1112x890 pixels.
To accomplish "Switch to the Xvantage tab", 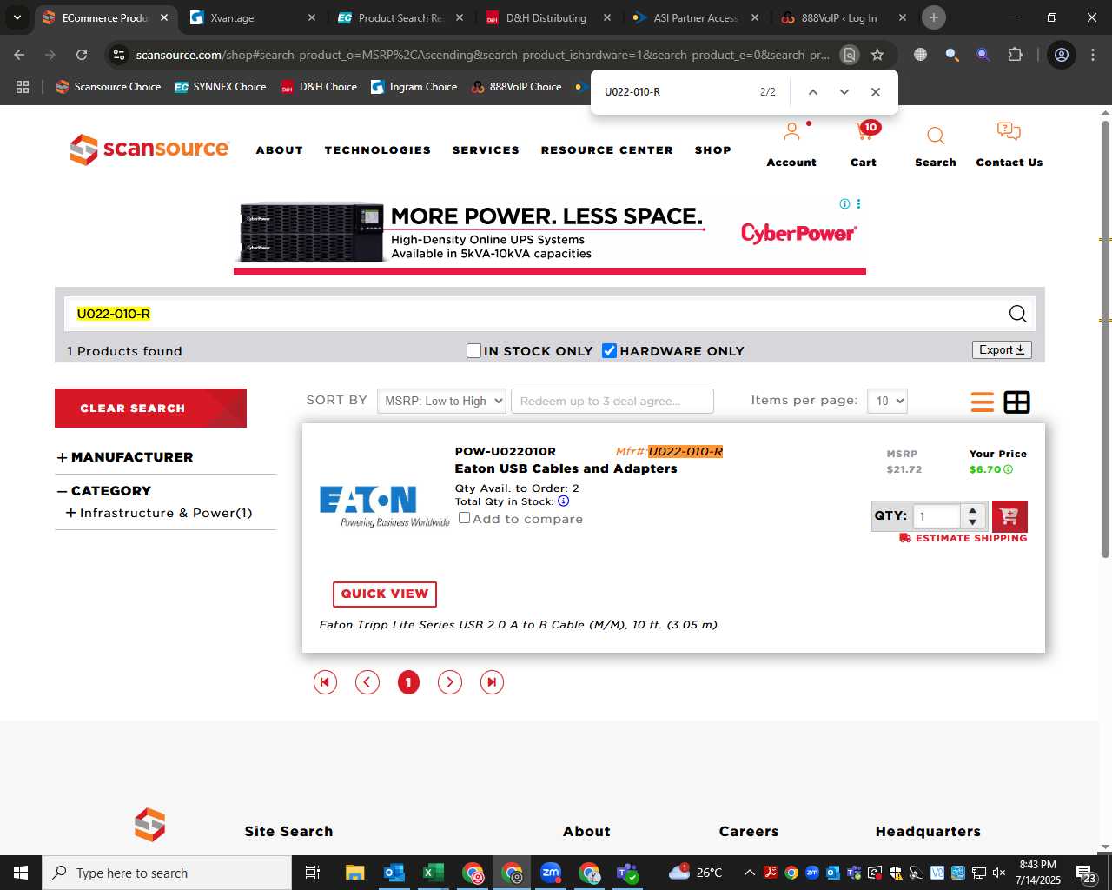I will (252, 17).
